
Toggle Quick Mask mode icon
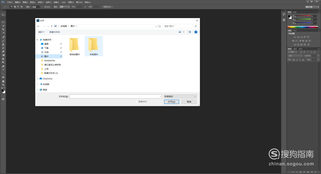coord(3,96)
